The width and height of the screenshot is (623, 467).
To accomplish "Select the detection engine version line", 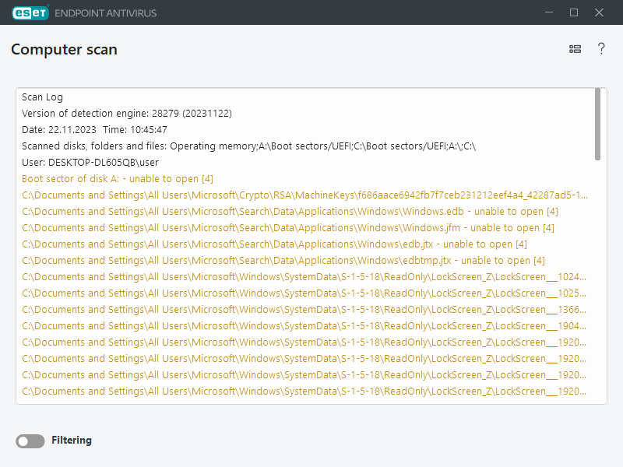I will [x=127, y=114].
